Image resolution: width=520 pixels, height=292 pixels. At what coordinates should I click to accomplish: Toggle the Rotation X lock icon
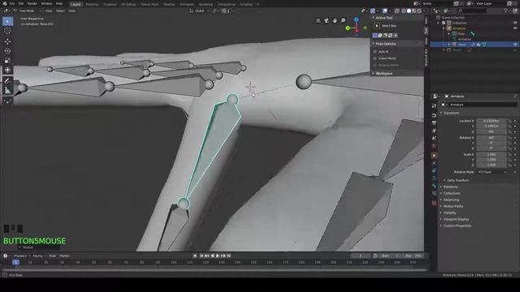click(510, 138)
